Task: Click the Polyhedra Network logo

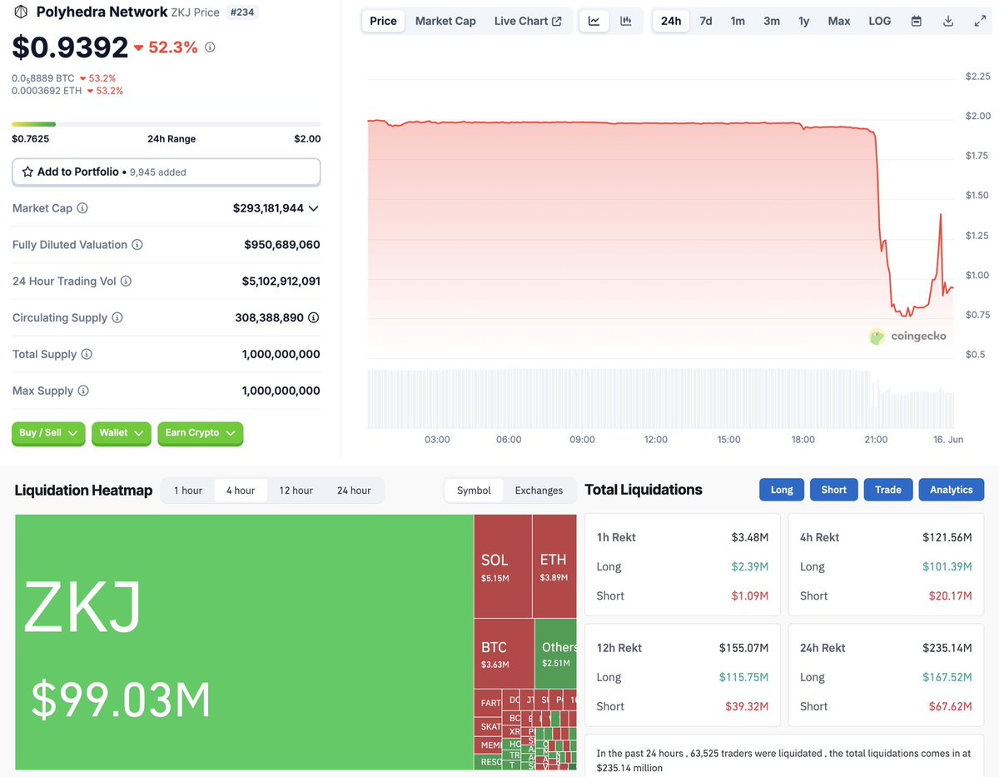Action: [19, 12]
